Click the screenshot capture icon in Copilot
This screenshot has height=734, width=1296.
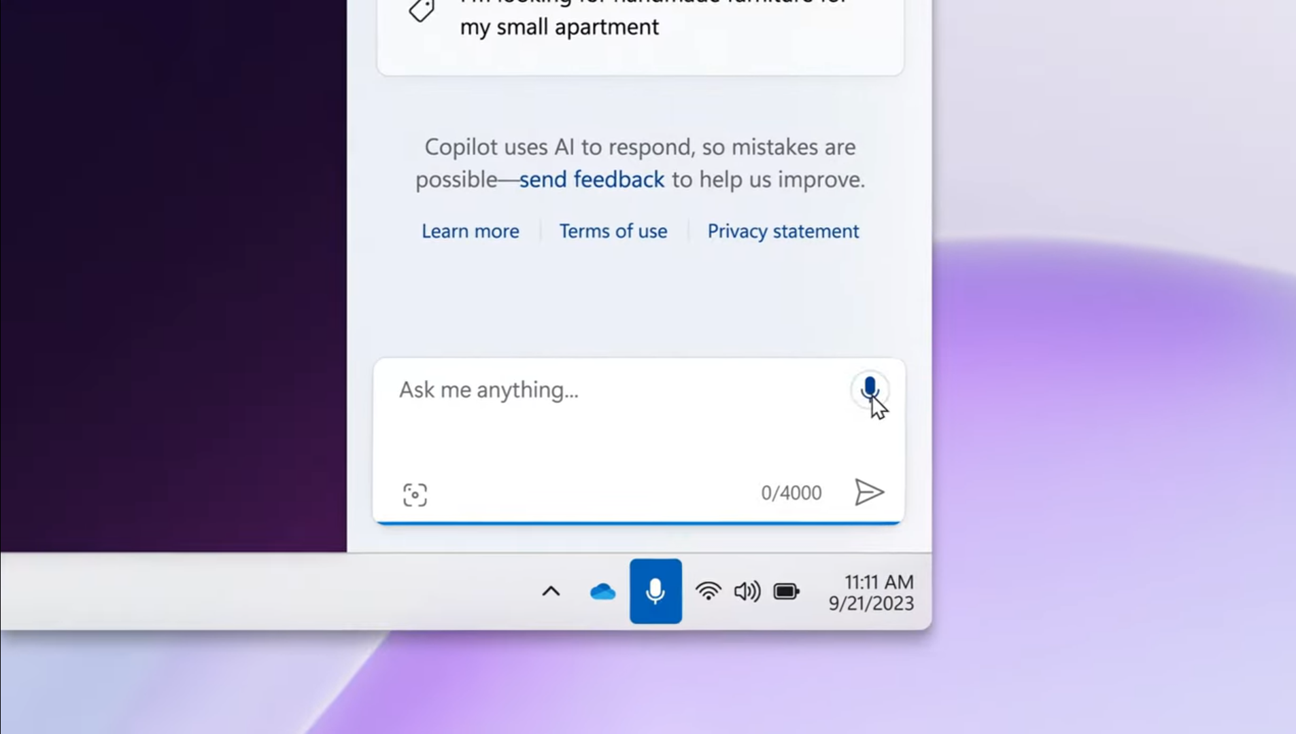(x=415, y=494)
